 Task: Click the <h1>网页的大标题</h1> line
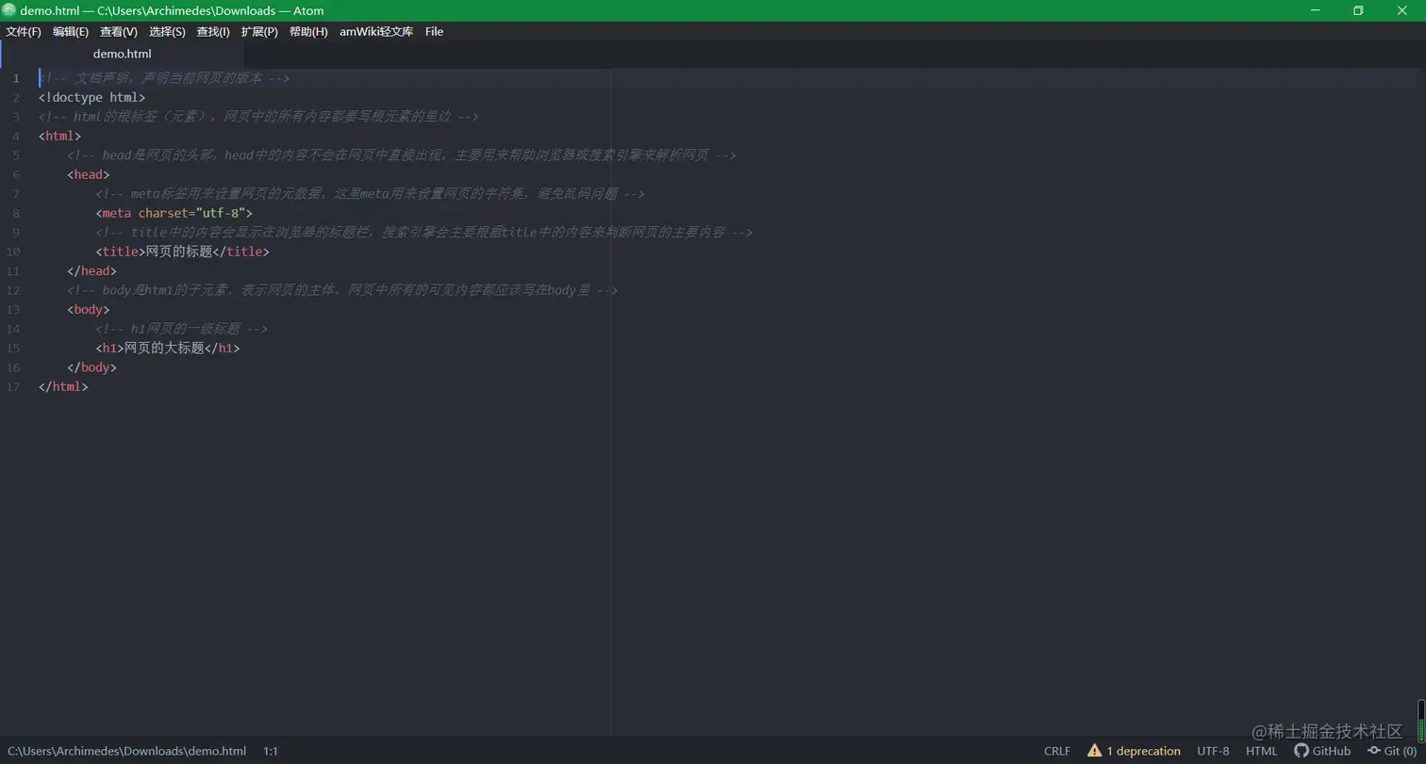168,348
